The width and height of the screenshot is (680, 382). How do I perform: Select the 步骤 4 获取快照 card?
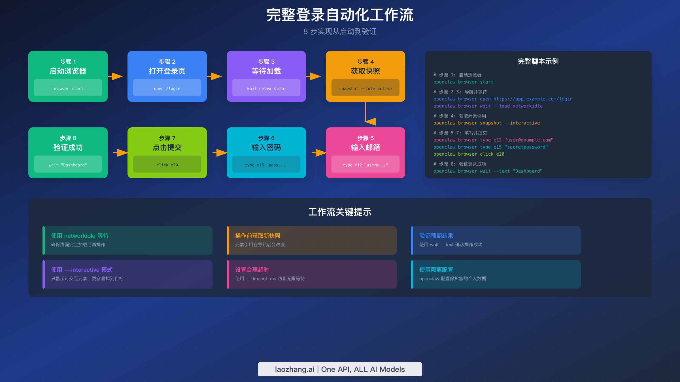click(365, 68)
